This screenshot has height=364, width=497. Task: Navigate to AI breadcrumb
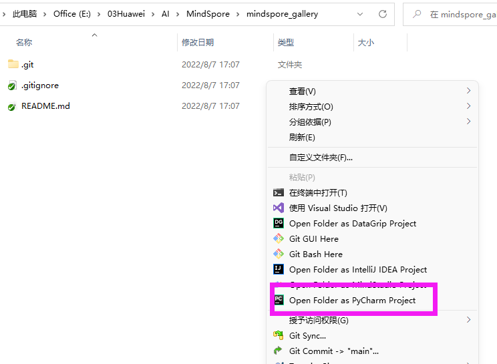coord(166,14)
